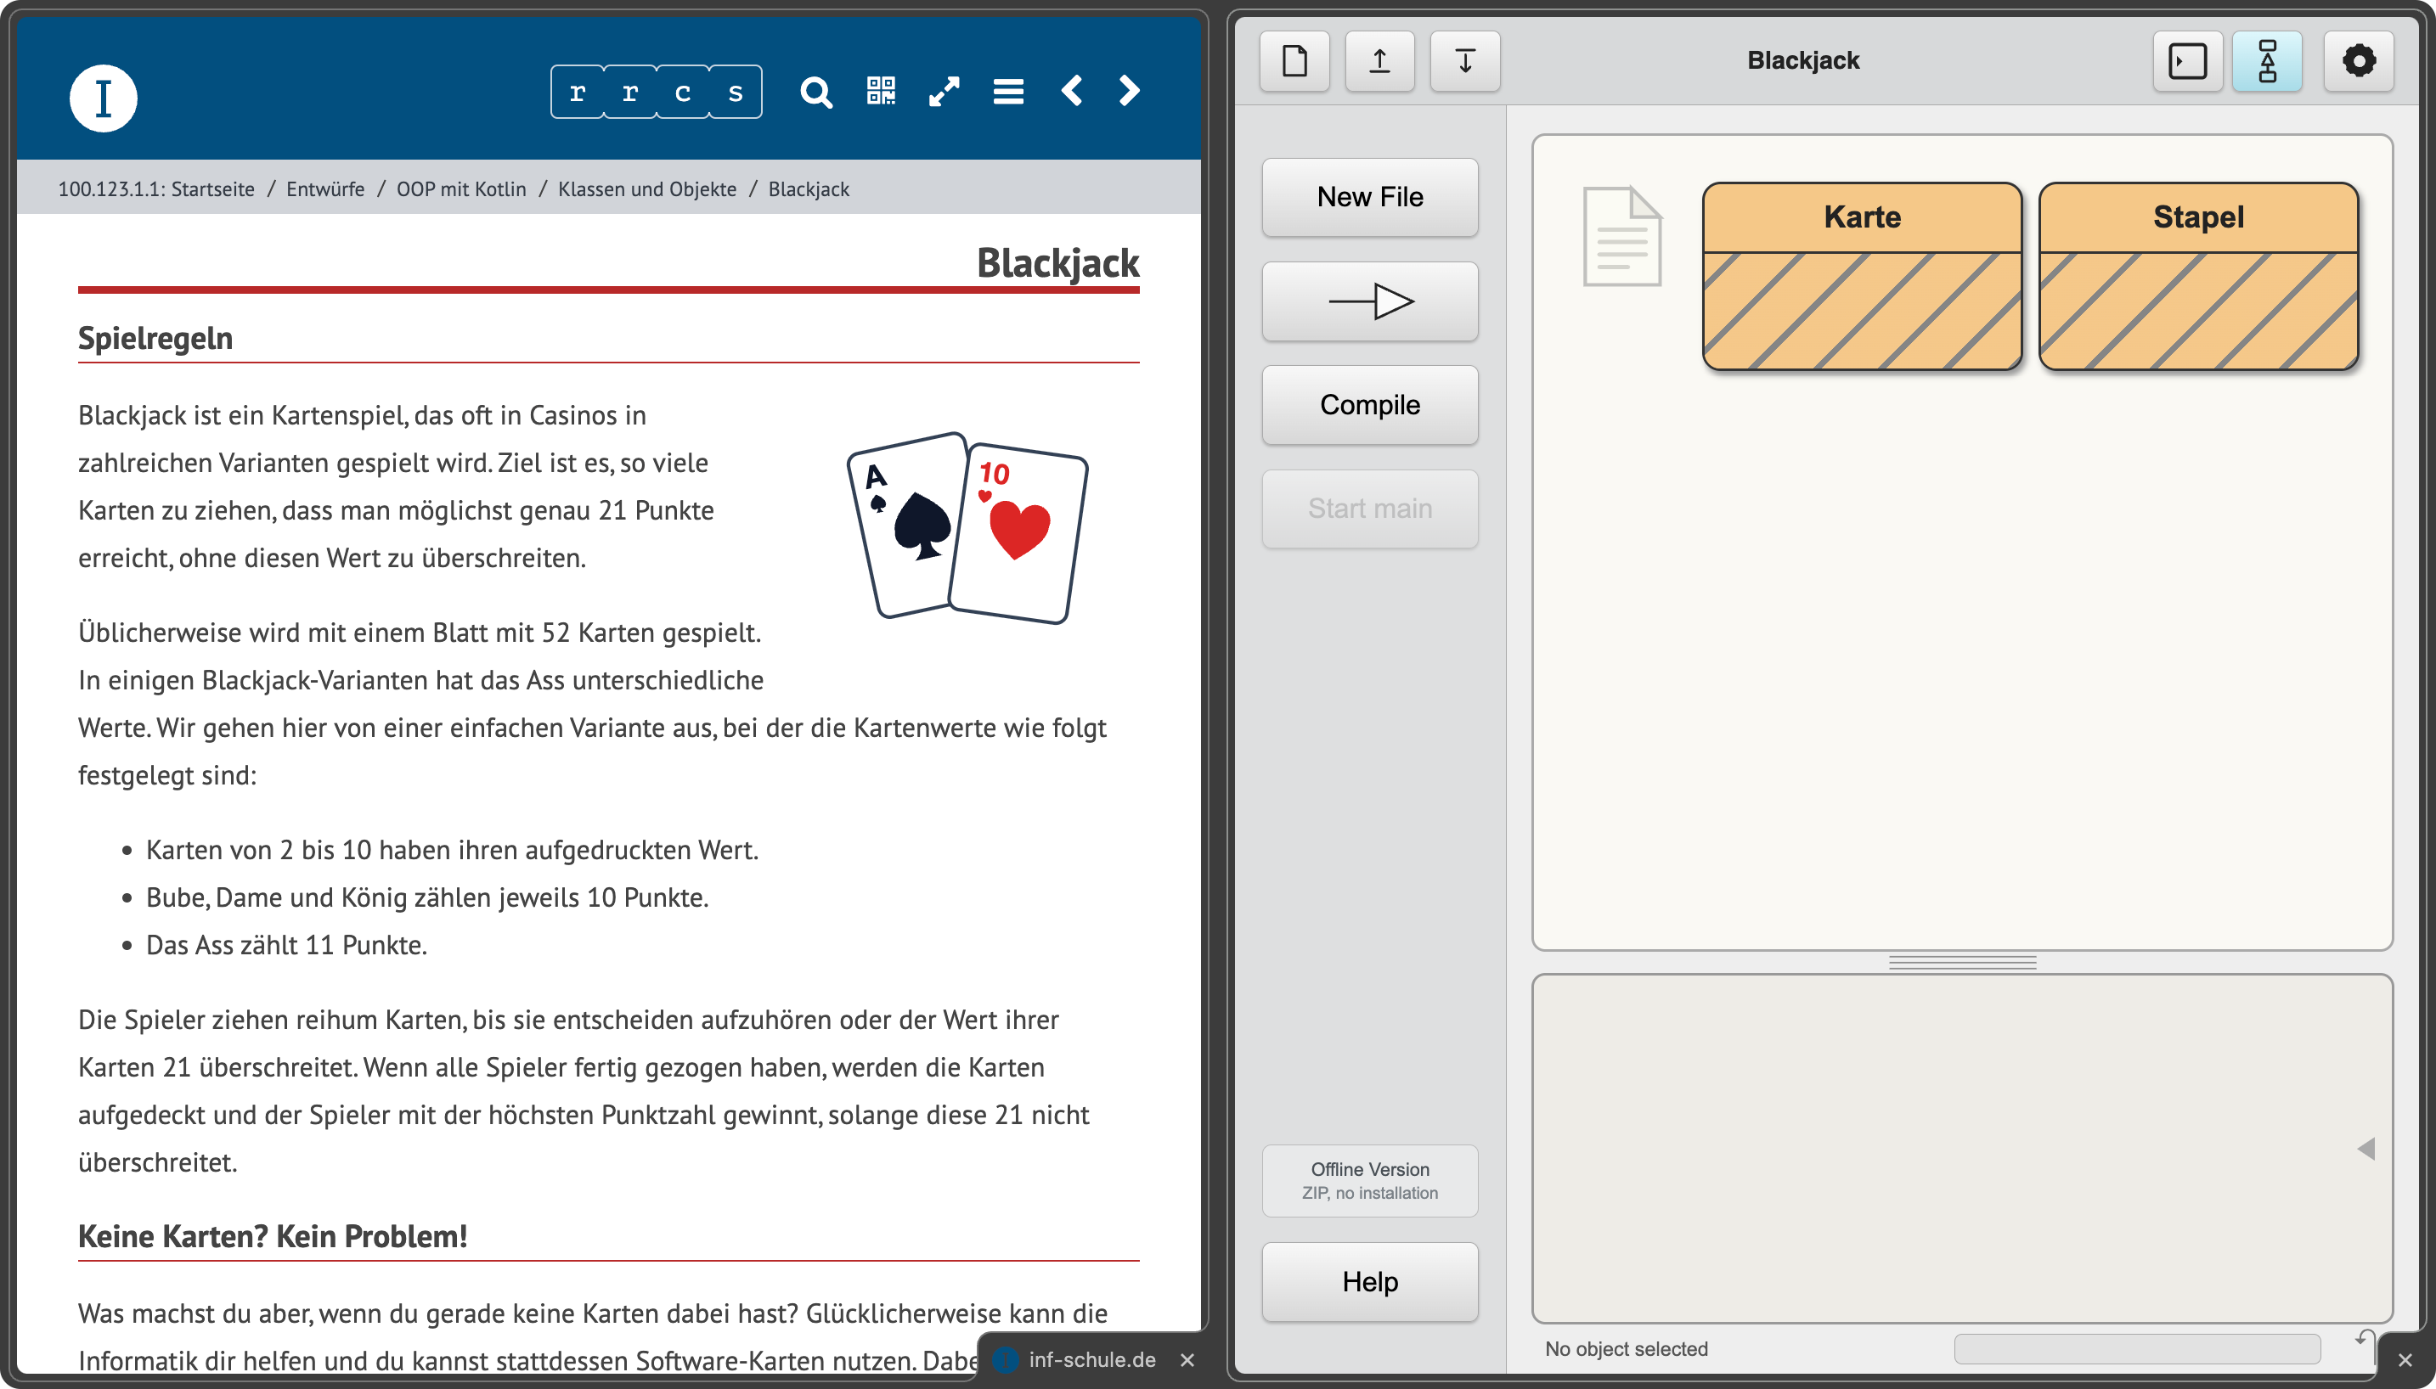Click the second 'r' key in header

tap(629, 93)
